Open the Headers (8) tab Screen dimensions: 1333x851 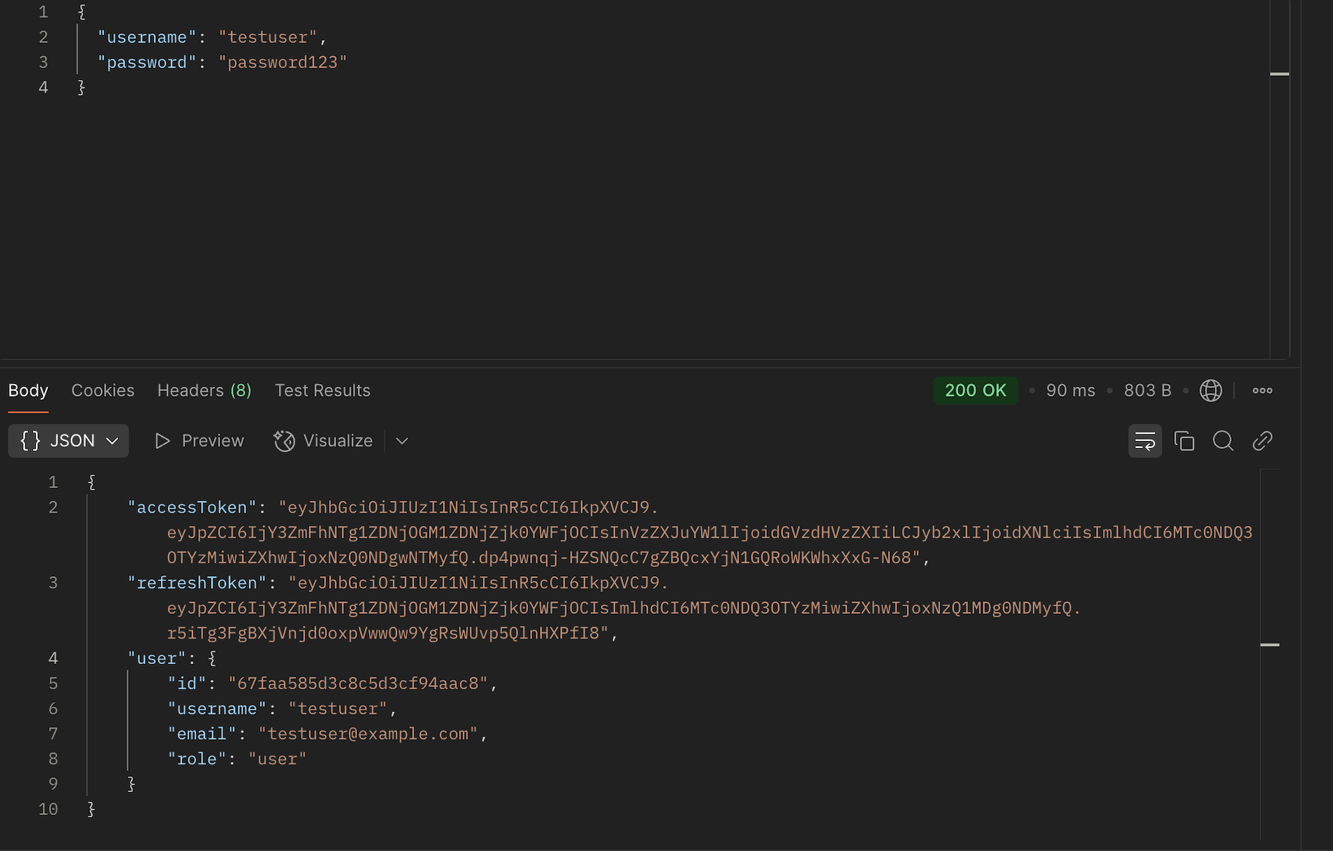pos(204,390)
